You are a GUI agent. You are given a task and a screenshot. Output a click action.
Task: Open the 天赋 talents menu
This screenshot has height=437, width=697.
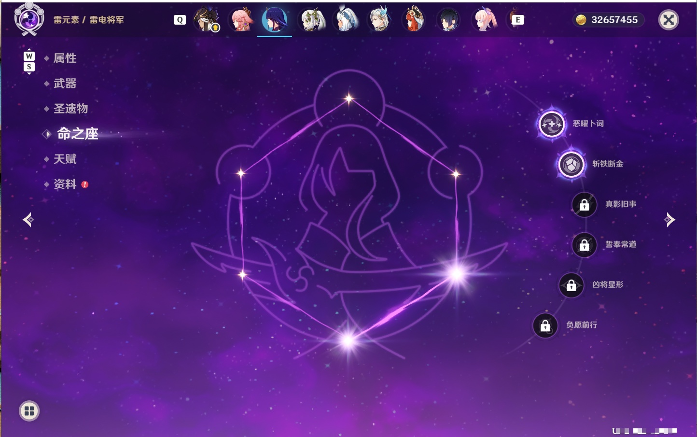pyautogui.click(x=65, y=159)
